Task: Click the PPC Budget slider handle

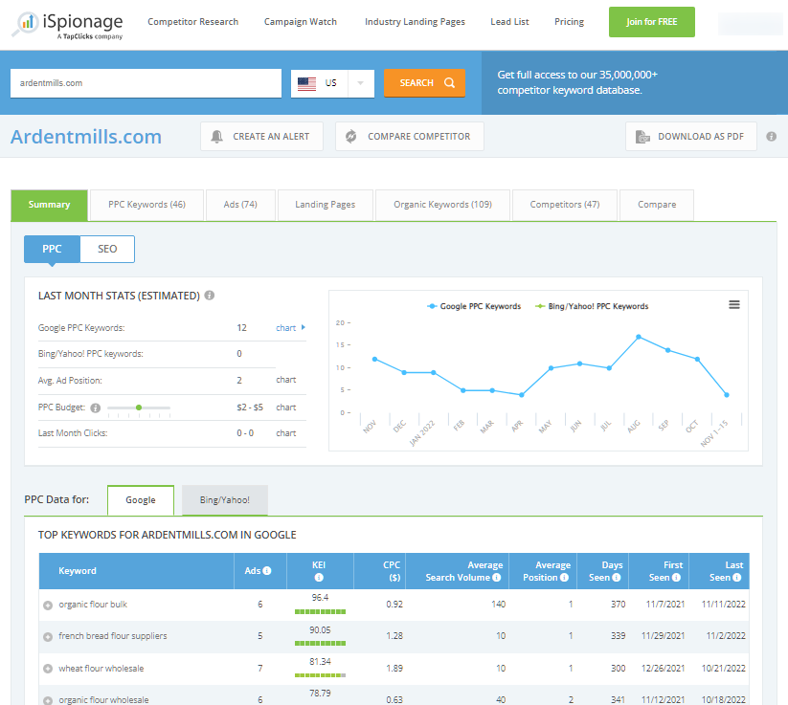Action: pos(139,408)
